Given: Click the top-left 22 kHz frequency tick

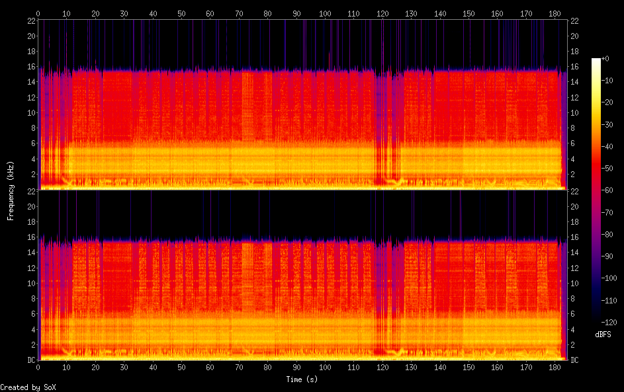Looking at the screenshot, I should click(x=30, y=21).
